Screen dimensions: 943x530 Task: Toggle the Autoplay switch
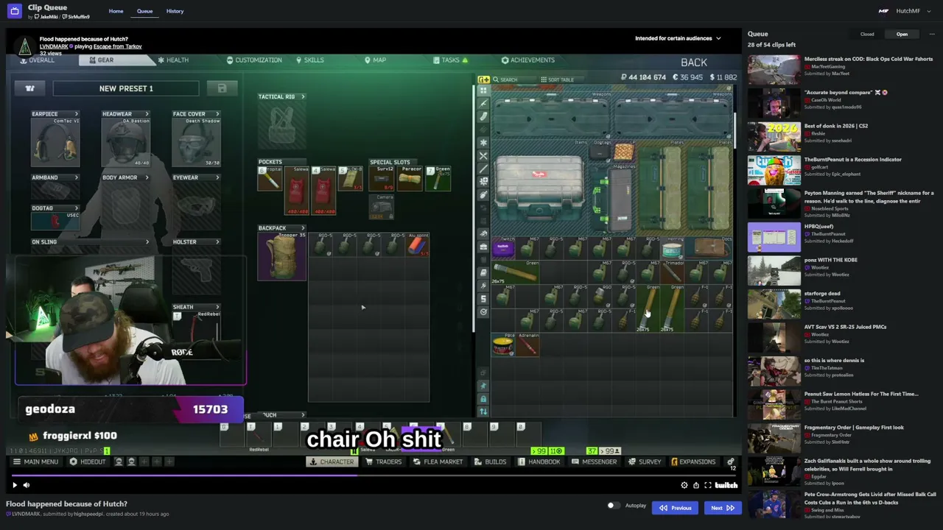tap(613, 506)
